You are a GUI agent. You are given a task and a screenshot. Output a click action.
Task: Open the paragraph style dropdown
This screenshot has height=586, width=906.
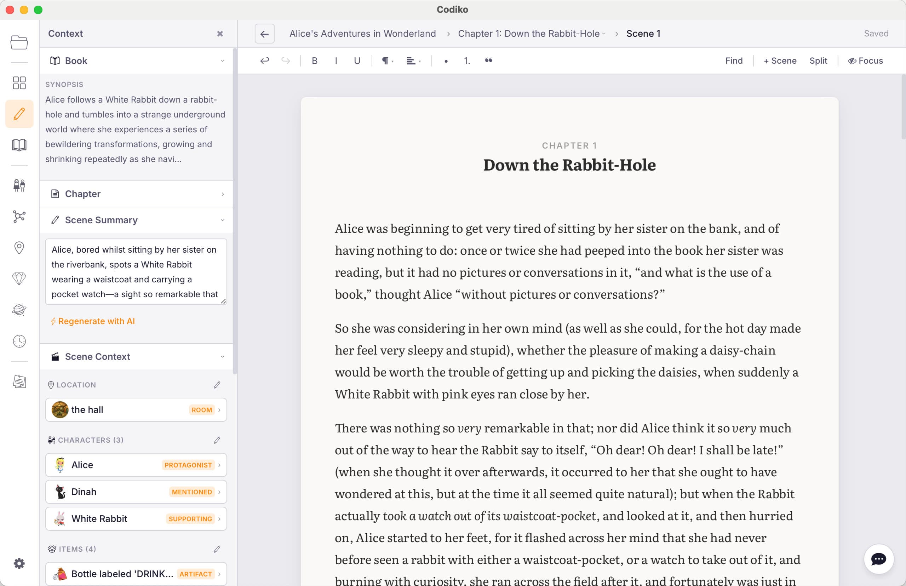[388, 61]
